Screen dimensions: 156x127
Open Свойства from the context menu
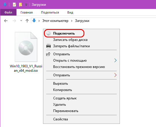click(x=81, y=119)
